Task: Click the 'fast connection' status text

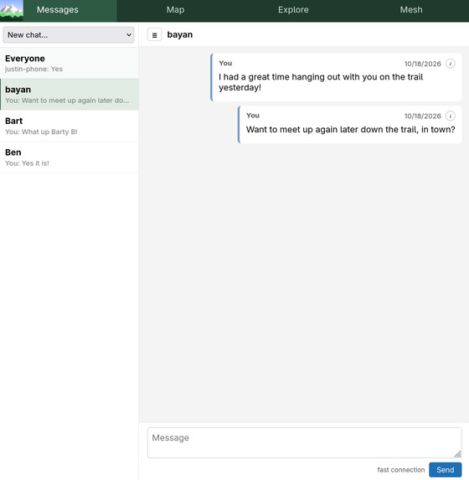Action: (x=400, y=470)
